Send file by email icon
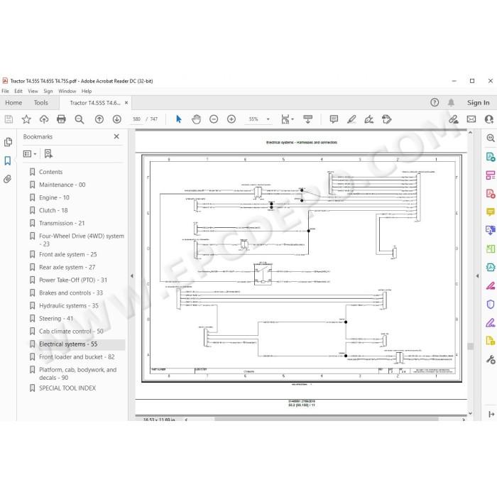 click(x=471, y=119)
